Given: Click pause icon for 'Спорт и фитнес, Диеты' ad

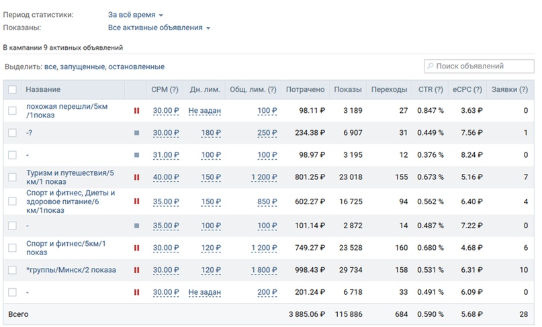Looking at the screenshot, I should click(x=136, y=201).
